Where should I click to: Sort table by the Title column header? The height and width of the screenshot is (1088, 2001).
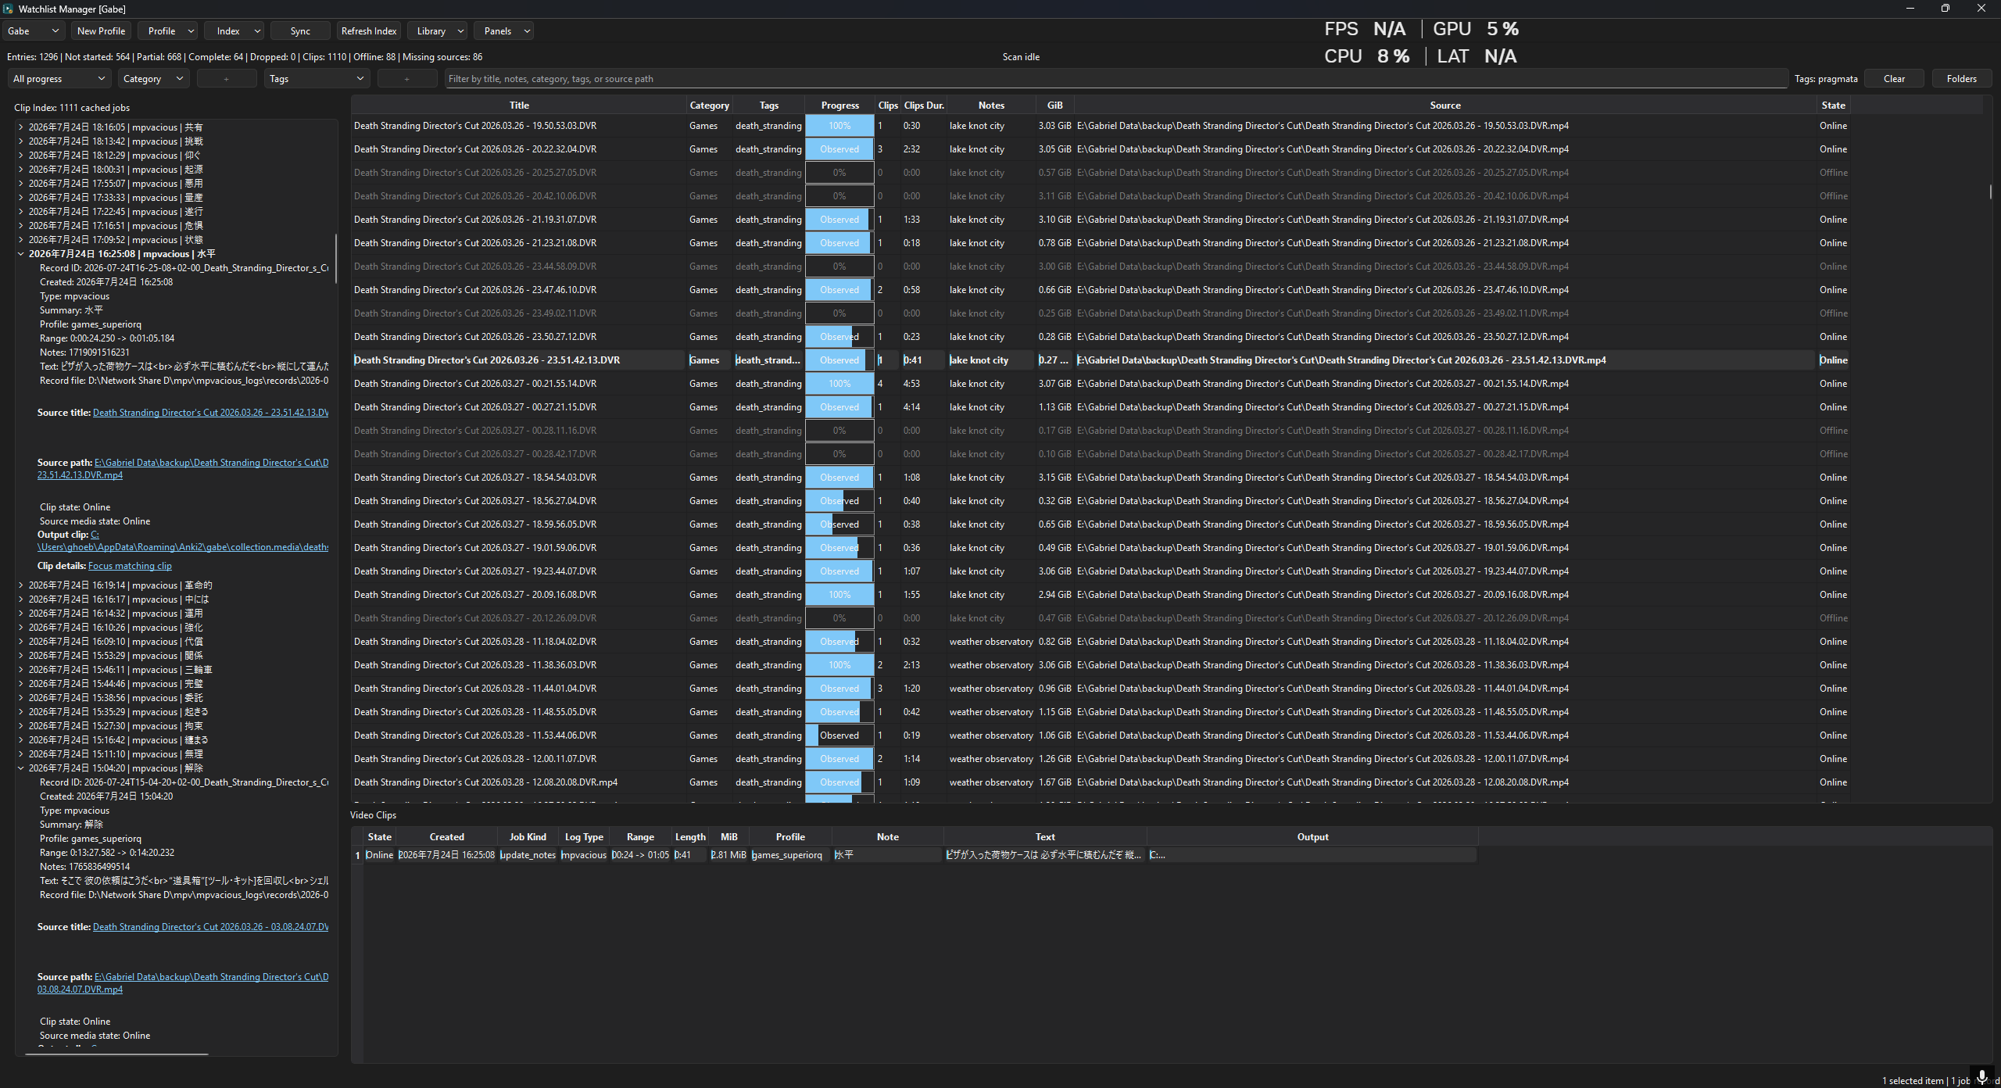point(519,106)
